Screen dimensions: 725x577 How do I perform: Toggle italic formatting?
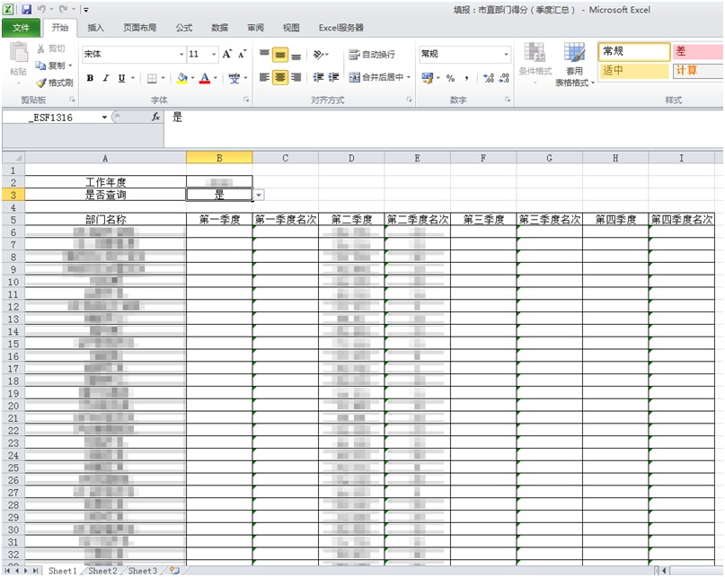point(105,78)
